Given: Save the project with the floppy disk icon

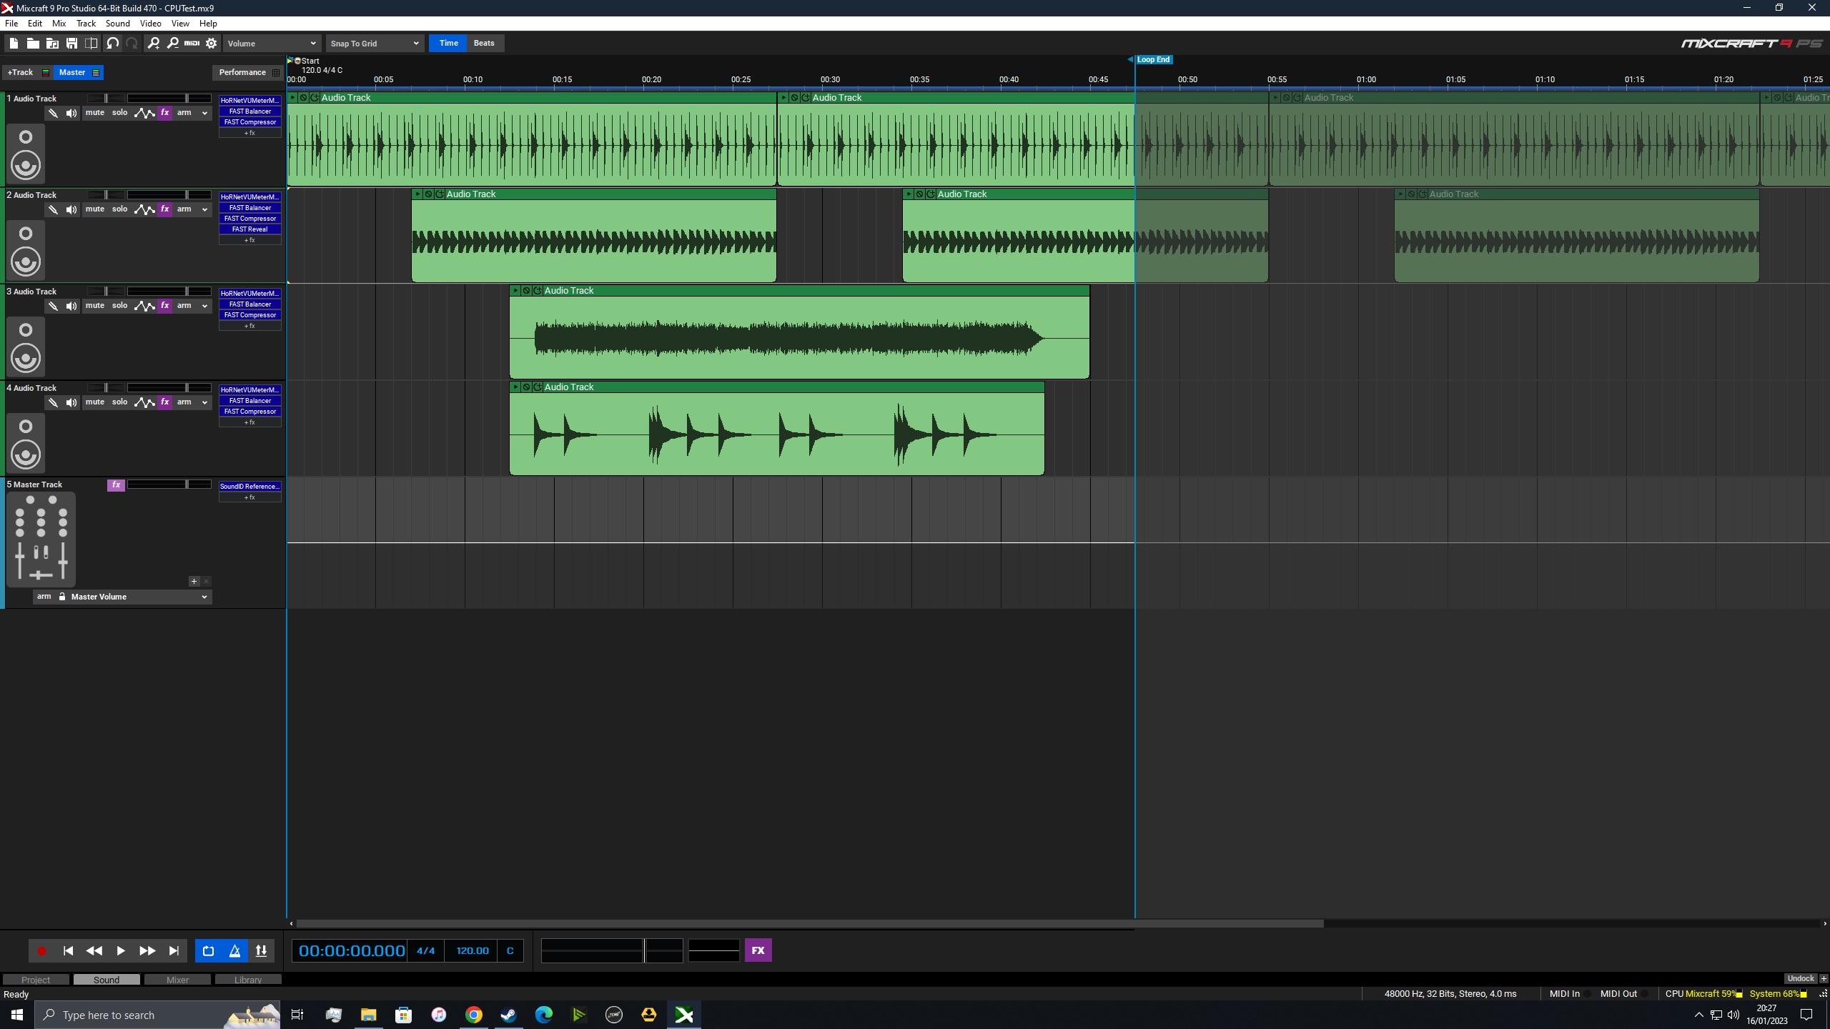Looking at the screenshot, I should [x=71, y=44].
